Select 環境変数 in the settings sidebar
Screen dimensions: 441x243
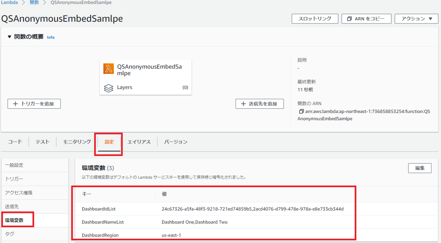35,220
